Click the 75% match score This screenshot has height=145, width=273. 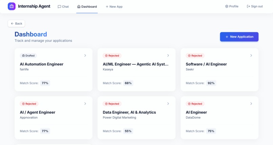coord(211,131)
